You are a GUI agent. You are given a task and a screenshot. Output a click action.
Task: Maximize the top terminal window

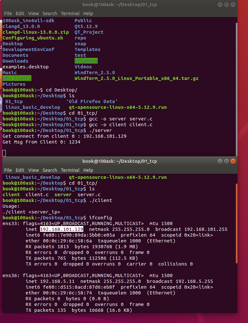[x=227, y=4]
